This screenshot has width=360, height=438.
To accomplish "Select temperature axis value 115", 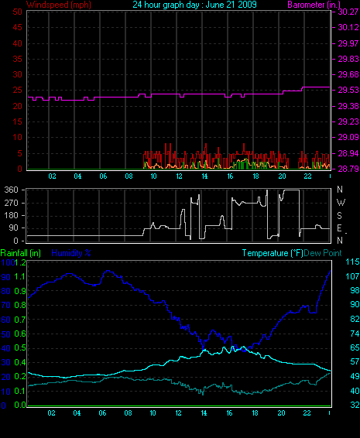I will click(352, 262).
